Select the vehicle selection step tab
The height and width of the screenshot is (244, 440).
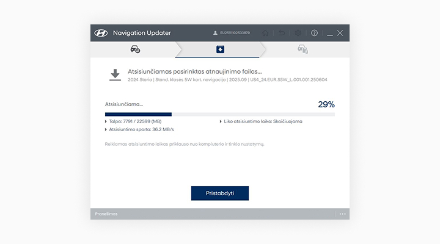click(135, 49)
